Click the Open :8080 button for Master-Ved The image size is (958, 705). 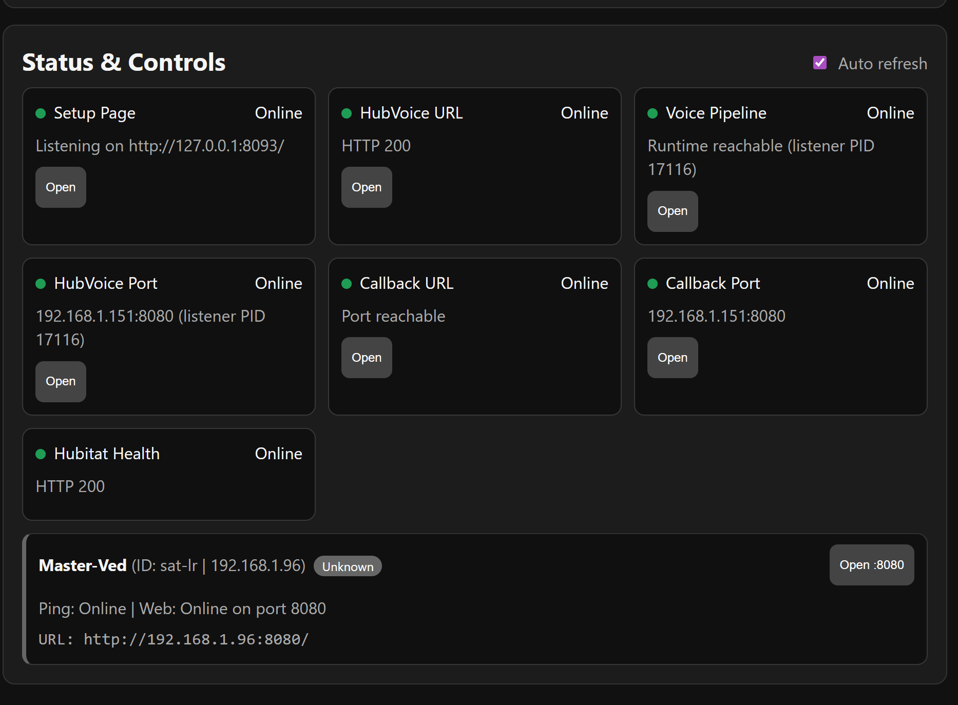[871, 565]
